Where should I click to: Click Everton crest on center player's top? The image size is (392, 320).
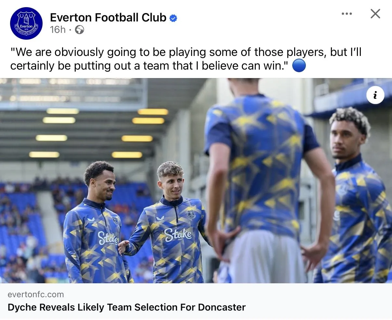[191, 214]
